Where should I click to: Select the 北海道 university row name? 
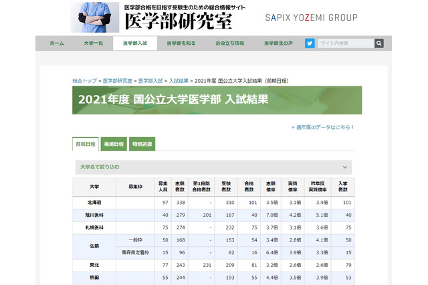(x=94, y=203)
